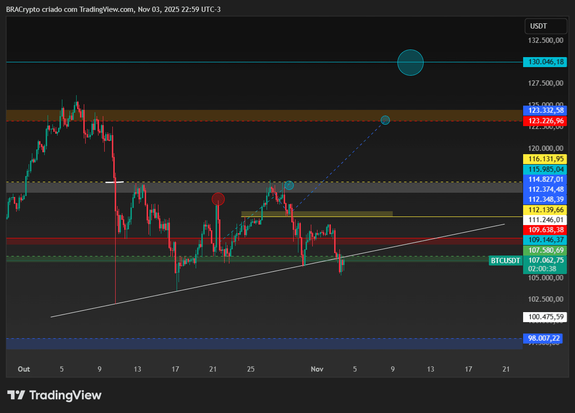Select the BTCUSDT symbol label

coord(506,260)
